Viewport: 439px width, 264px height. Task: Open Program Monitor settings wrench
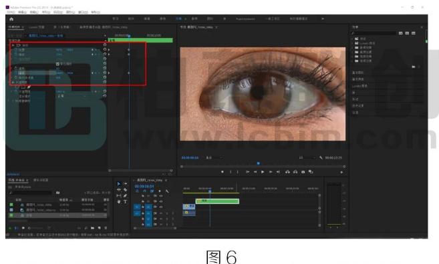click(321, 157)
